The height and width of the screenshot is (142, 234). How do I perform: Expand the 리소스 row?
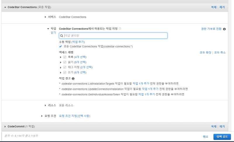click(x=45, y=105)
